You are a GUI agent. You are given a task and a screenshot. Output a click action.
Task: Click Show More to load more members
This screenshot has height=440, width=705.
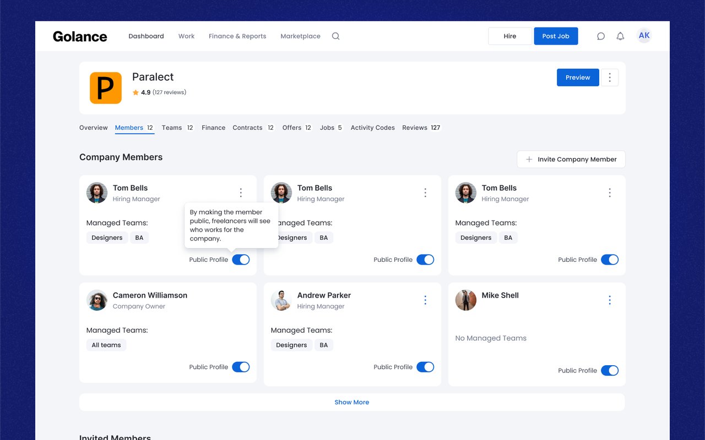point(352,402)
